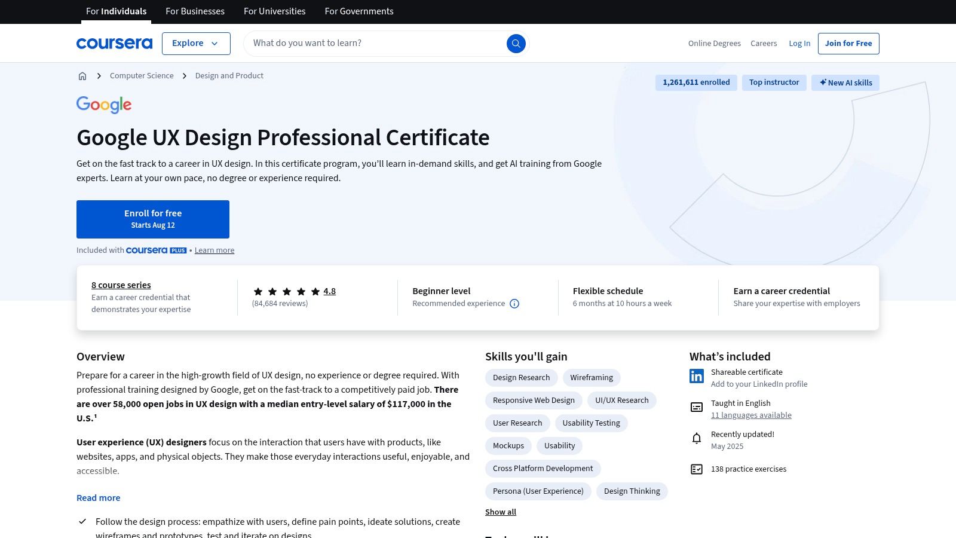
Task: Click the Persona (User Experience) skill tag
Action: (538, 491)
